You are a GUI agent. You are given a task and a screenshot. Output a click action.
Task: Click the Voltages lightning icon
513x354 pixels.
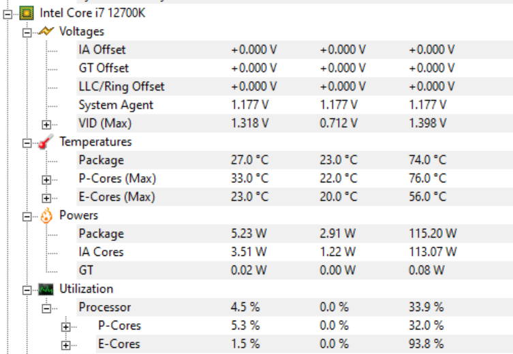click(46, 31)
